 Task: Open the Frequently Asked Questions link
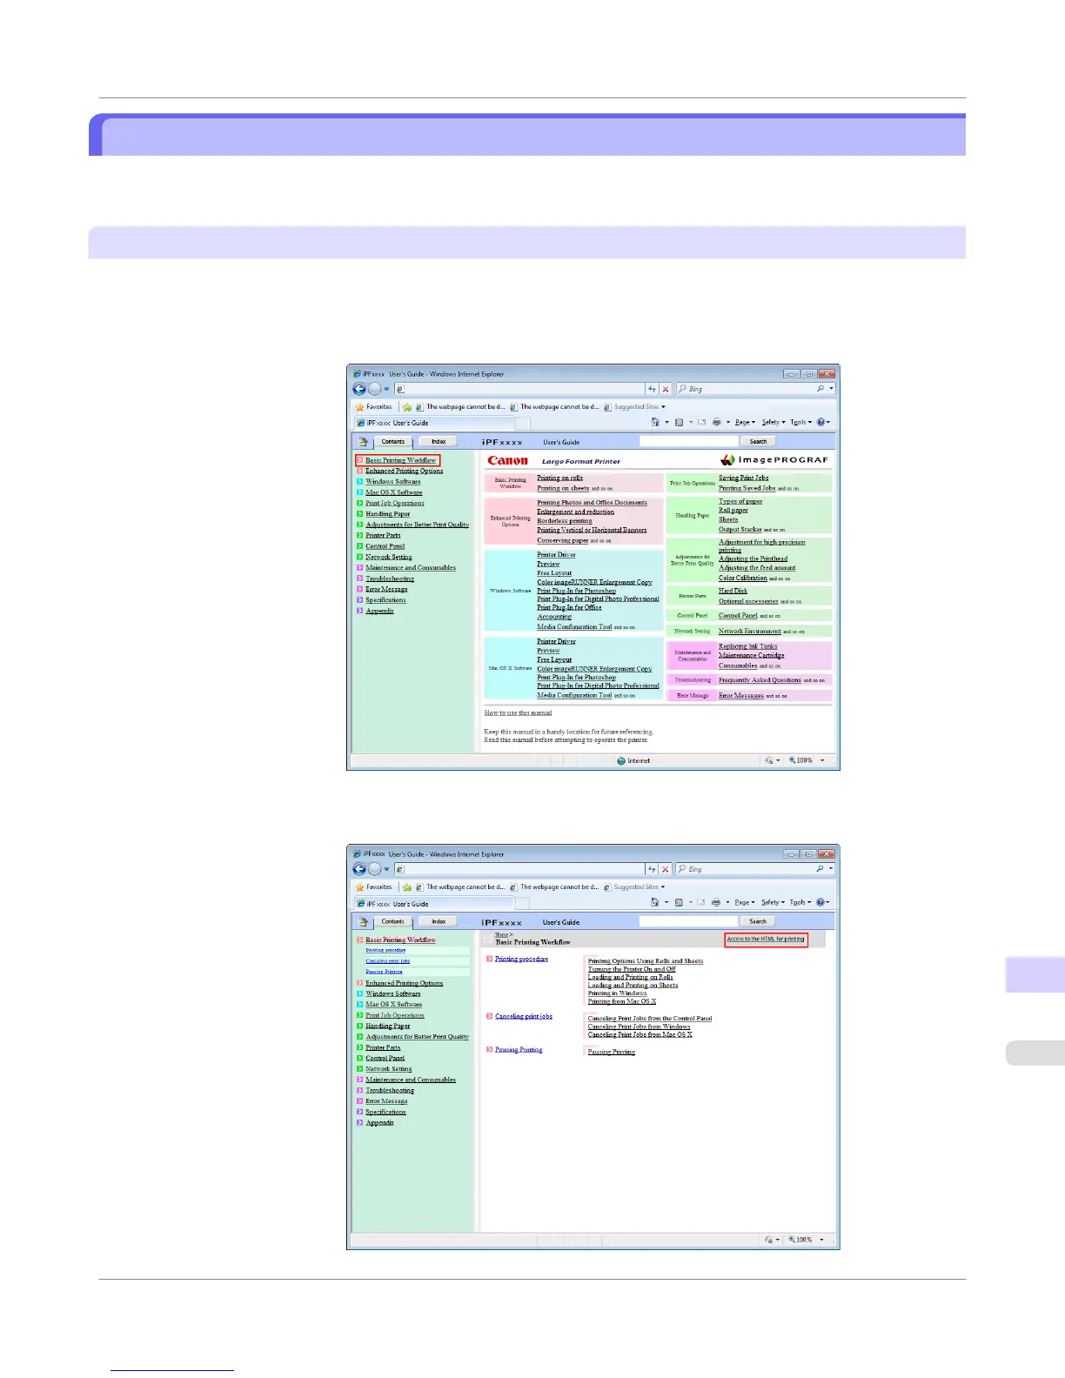[760, 680]
